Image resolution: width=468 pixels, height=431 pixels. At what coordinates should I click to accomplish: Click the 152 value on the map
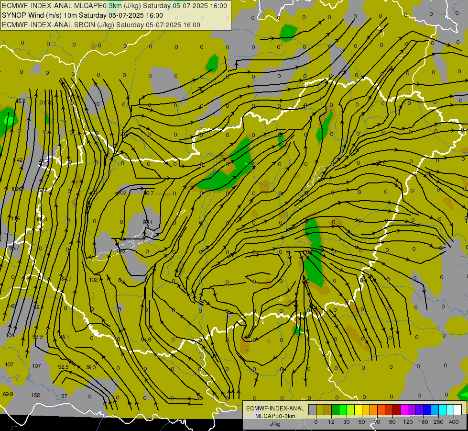click(35, 395)
